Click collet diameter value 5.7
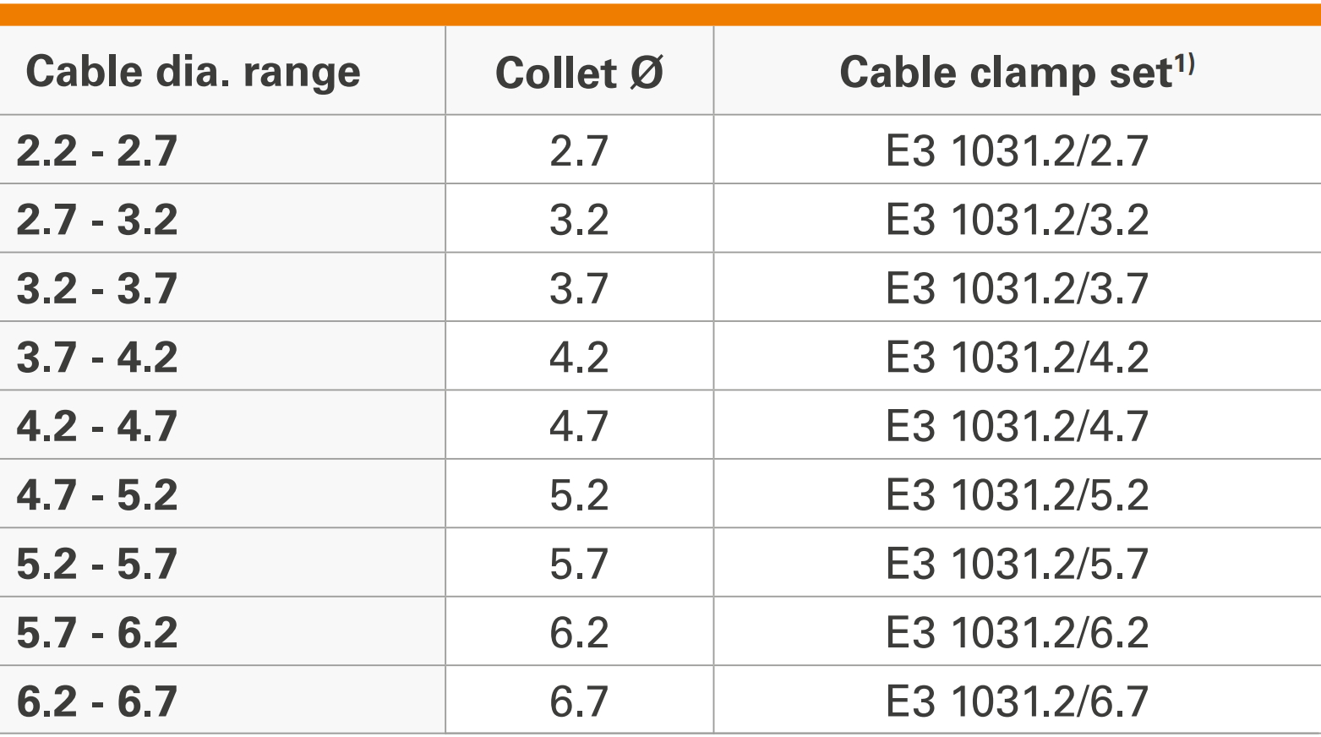Viewport: 1321px width, 737px height. pos(579,564)
